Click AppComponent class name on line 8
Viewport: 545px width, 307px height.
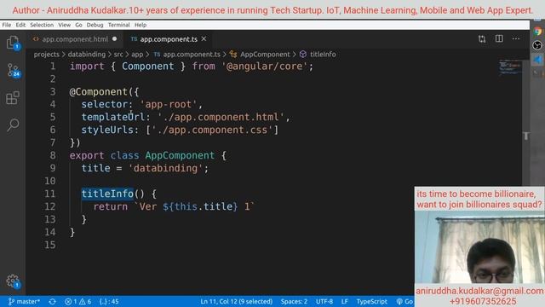pyautogui.click(x=180, y=155)
